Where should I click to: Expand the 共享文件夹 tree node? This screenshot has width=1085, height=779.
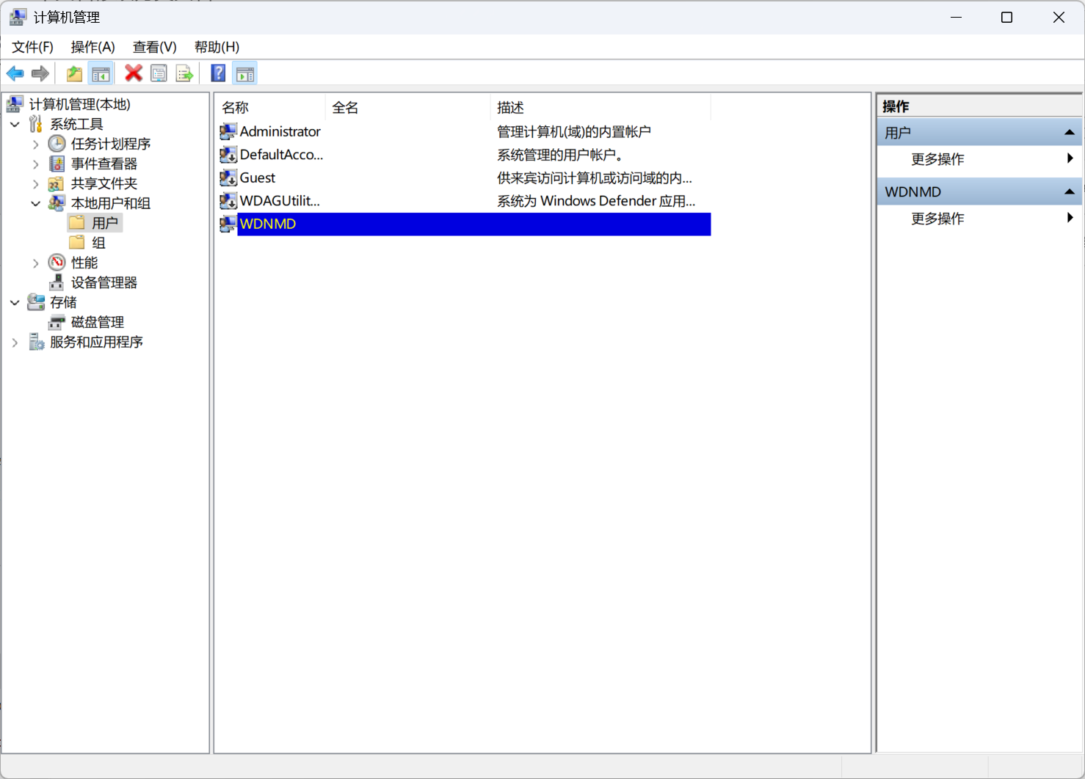pyautogui.click(x=35, y=183)
